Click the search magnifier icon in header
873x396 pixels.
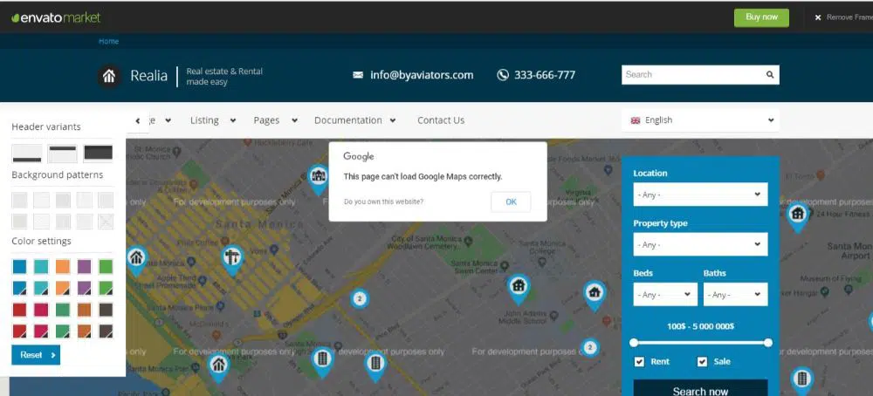click(x=770, y=75)
